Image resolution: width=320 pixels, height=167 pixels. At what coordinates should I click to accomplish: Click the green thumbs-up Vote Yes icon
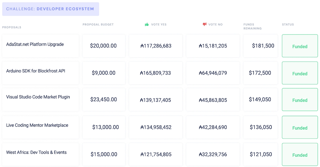147,24
